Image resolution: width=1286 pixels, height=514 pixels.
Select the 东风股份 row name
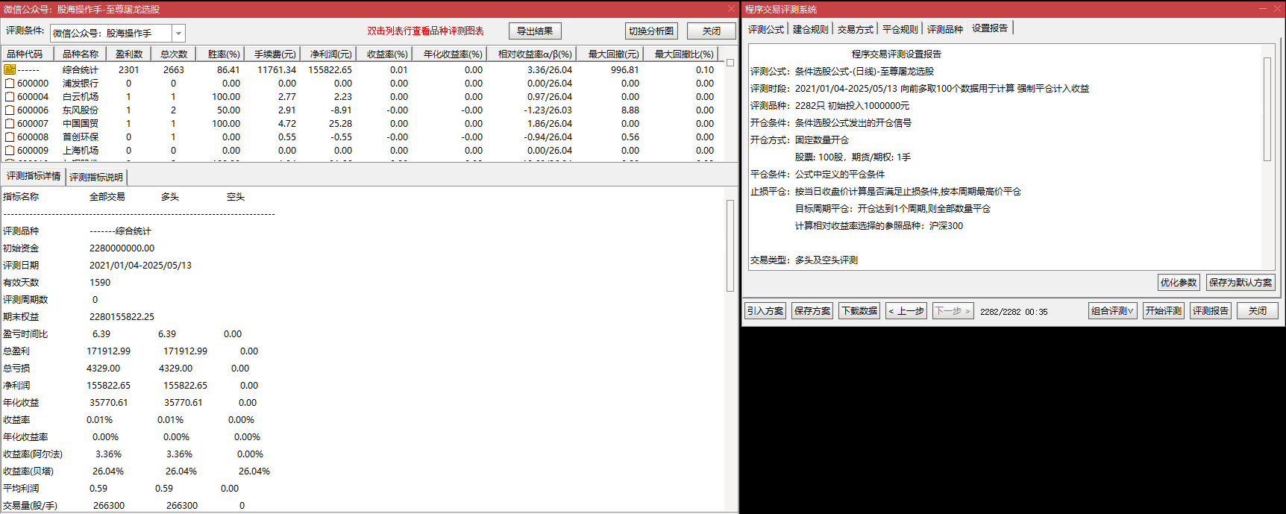point(81,110)
